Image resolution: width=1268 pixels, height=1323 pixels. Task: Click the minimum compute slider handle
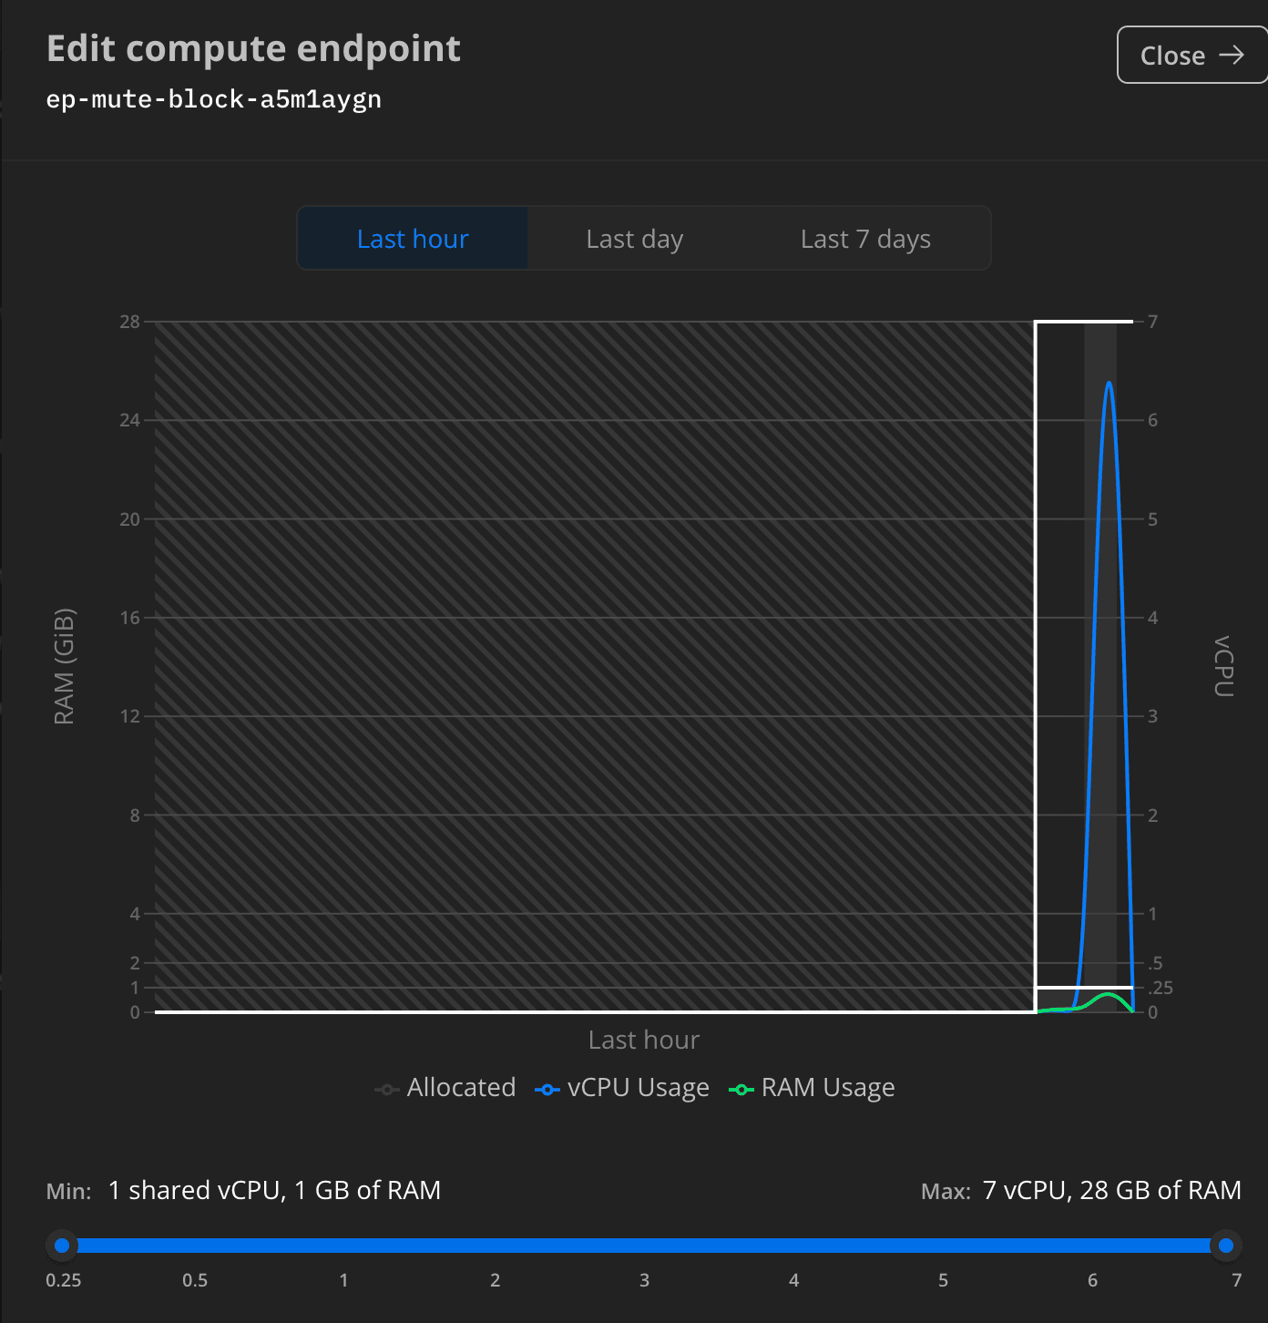[x=62, y=1246]
